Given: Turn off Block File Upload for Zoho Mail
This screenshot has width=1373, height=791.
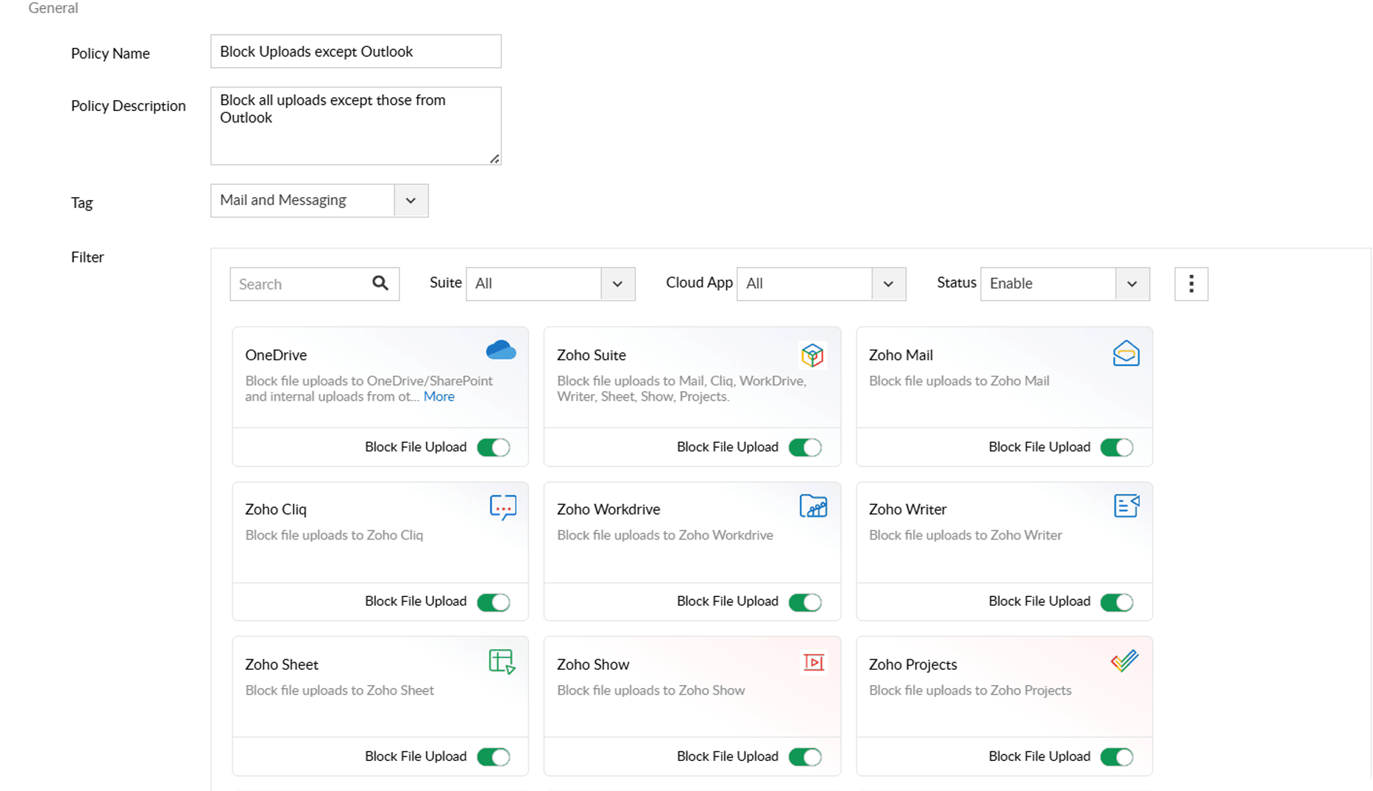Looking at the screenshot, I should pos(1117,447).
